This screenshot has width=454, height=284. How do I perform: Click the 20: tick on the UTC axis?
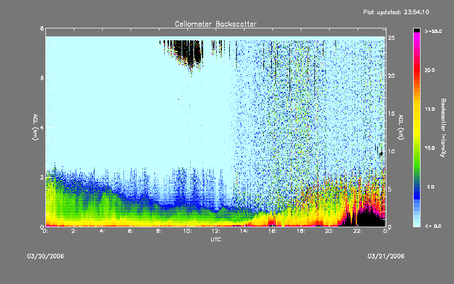329,231
